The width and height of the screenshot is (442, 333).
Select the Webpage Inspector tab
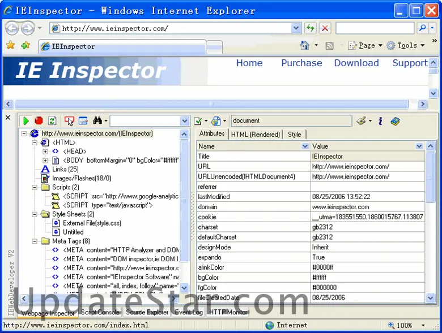(x=48, y=313)
